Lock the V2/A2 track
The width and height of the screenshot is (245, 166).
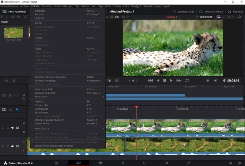(x=8, y=128)
